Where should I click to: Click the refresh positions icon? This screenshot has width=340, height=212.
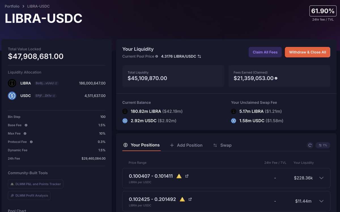pyautogui.click(x=310, y=145)
